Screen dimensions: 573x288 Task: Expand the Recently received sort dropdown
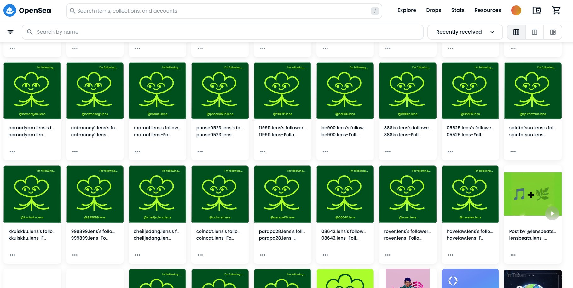click(x=465, y=32)
